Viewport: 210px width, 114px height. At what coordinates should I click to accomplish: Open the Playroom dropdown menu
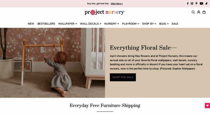[x=131, y=24]
